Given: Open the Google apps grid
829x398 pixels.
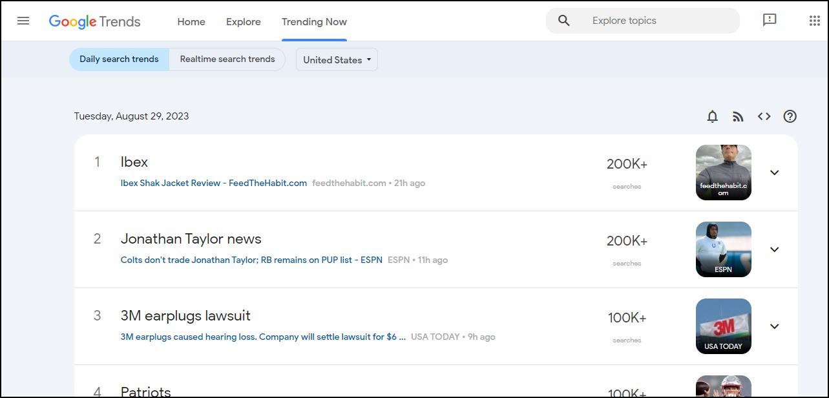Looking at the screenshot, I should [814, 21].
